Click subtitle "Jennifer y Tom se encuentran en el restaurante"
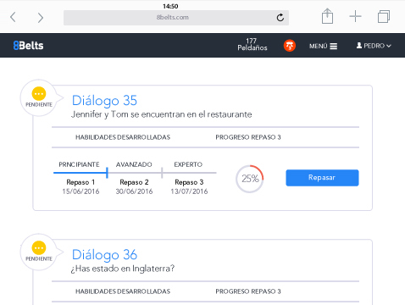This screenshot has width=405, height=305. coord(161,114)
